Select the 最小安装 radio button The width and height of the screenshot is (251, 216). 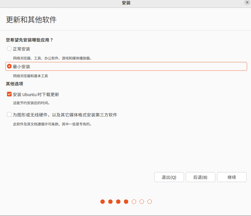pos(9,66)
